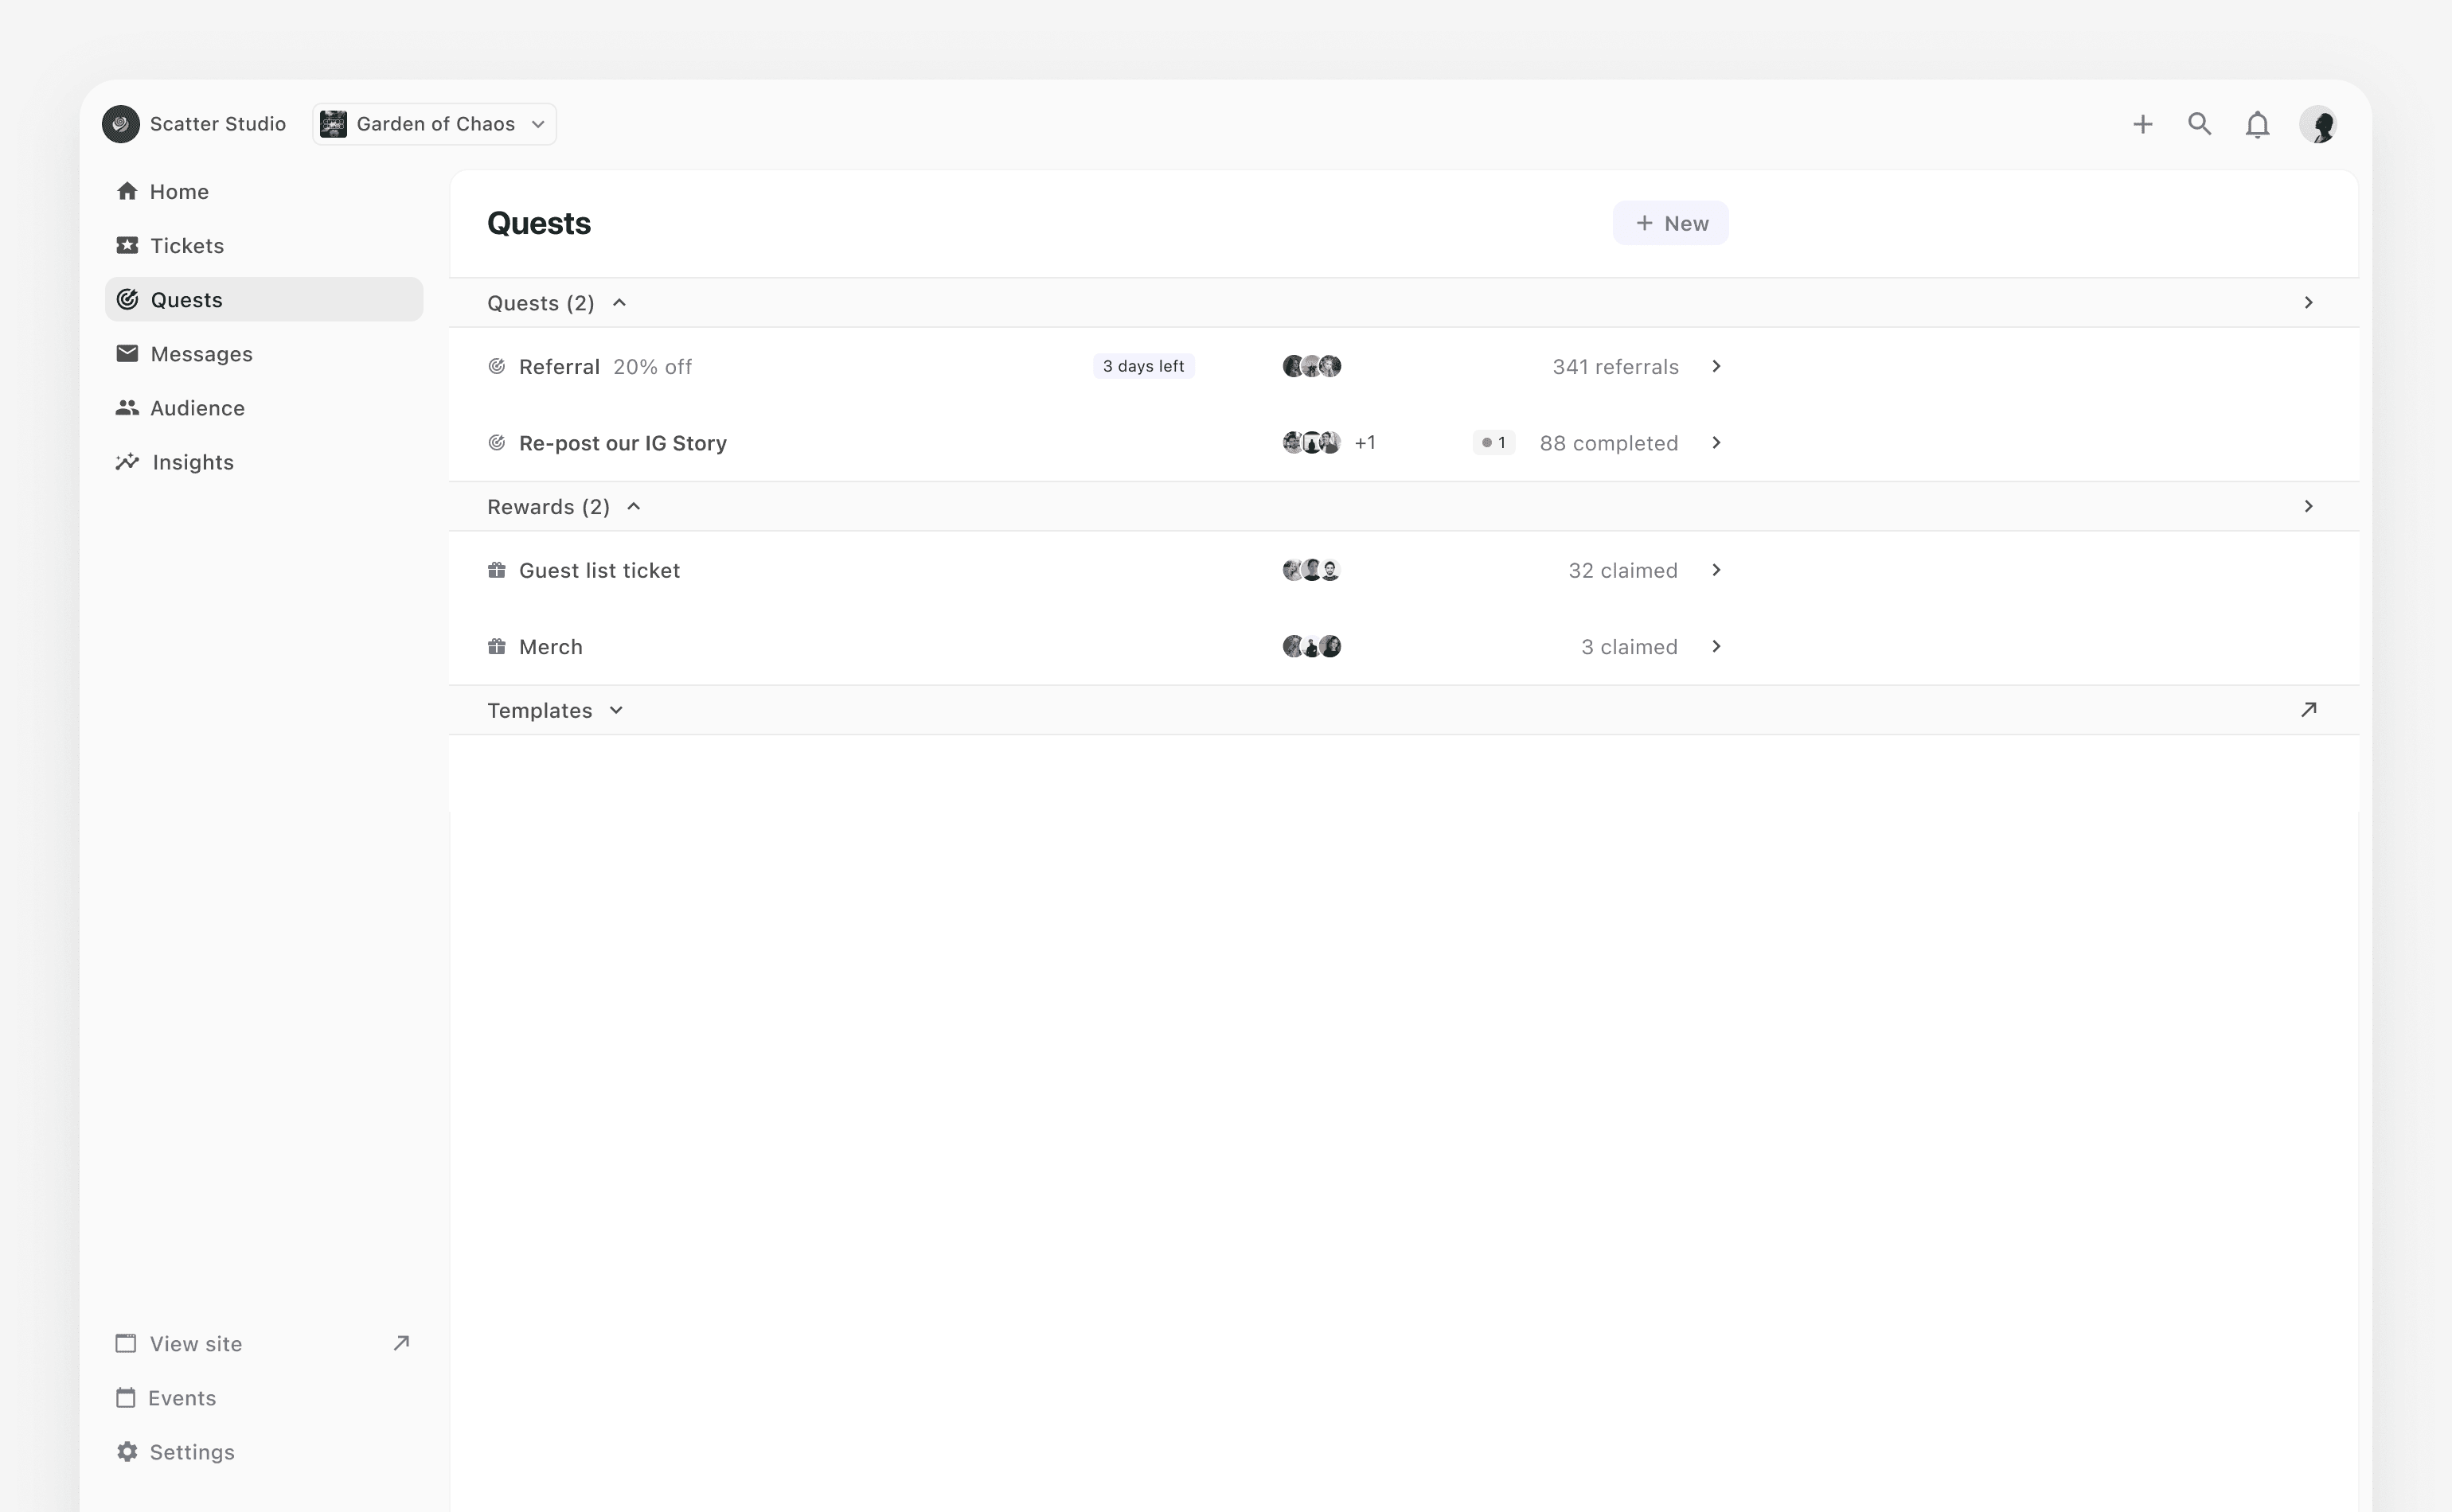Expand the Templates section
2452x1512 pixels.
tap(616, 710)
